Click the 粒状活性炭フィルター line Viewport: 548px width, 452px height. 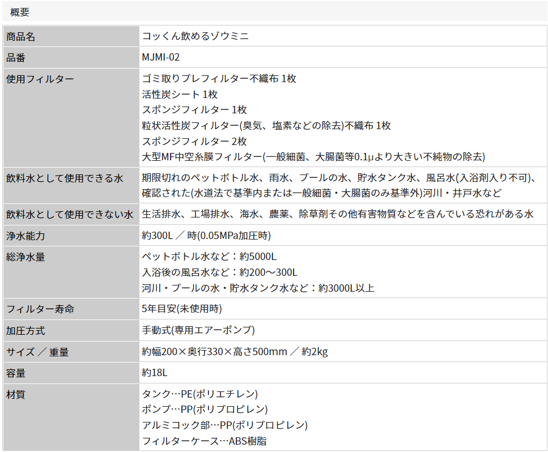pyautogui.click(x=266, y=125)
